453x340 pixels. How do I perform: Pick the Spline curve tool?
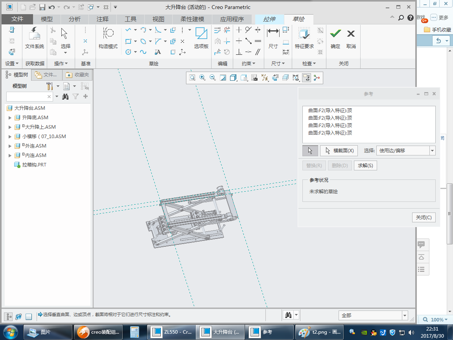pyautogui.click(x=143, y=52)
